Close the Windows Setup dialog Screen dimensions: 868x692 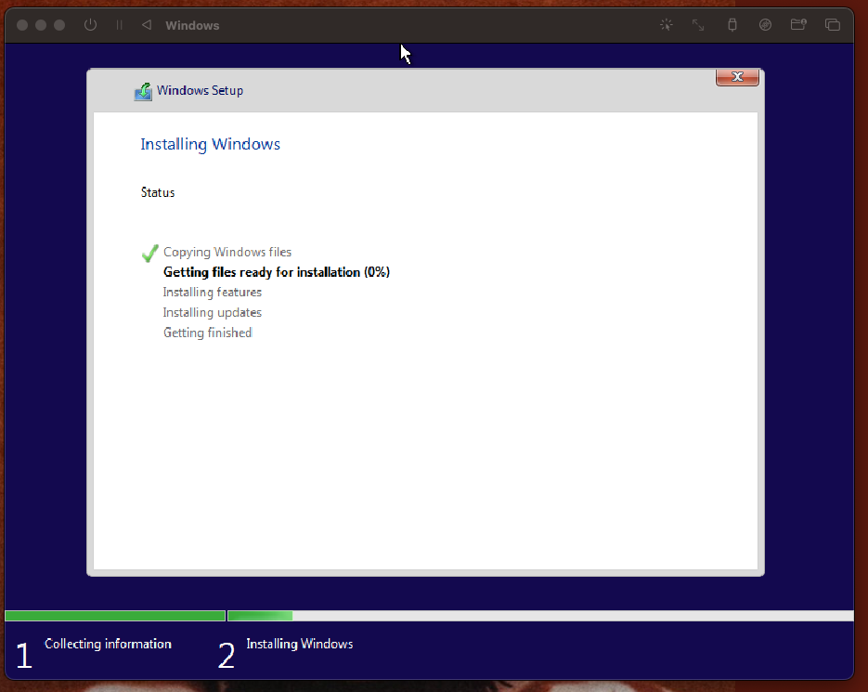(x=737, y=77)
